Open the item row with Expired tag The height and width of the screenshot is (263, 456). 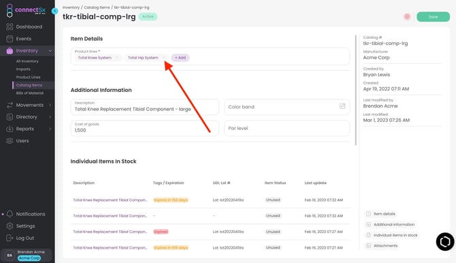210,232
